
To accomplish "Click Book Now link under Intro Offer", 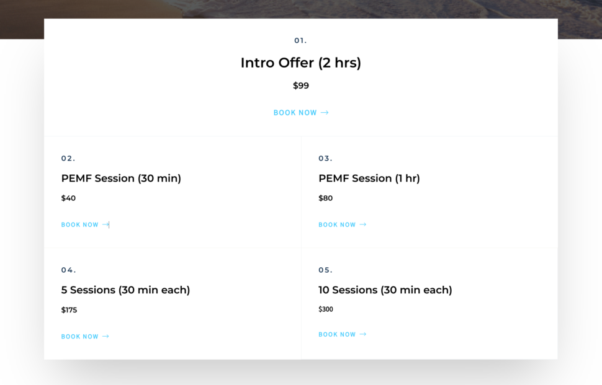I will [300, 113].
